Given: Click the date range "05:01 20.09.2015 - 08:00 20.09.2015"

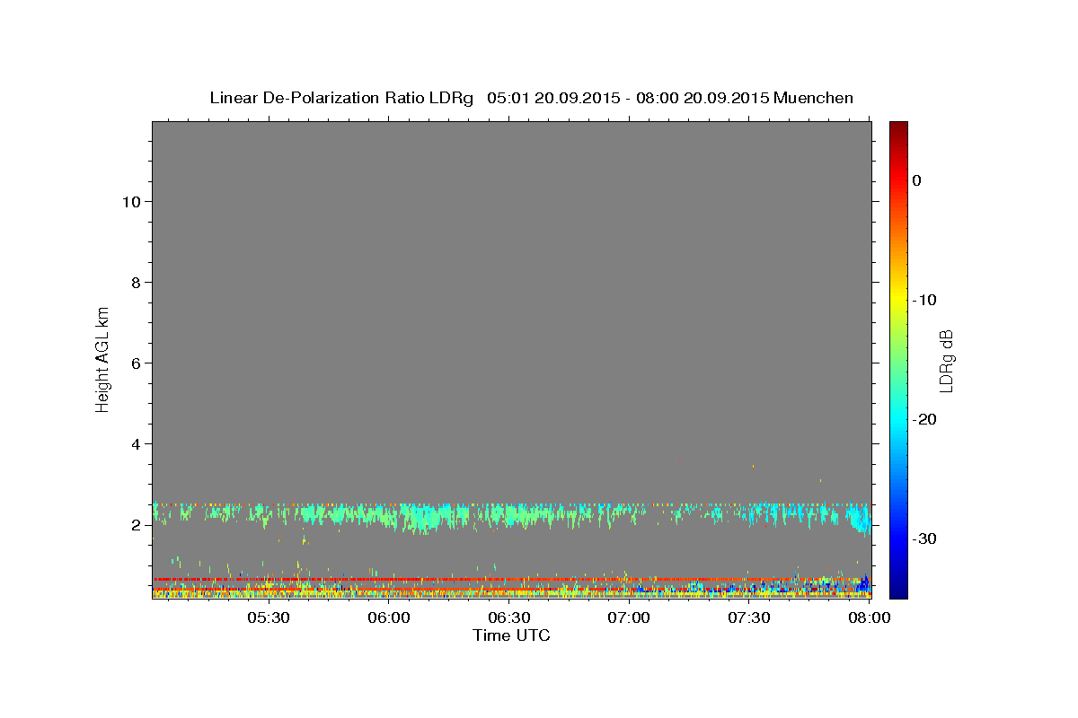Looking at the screenshot, I should click(x=628, y=98).
